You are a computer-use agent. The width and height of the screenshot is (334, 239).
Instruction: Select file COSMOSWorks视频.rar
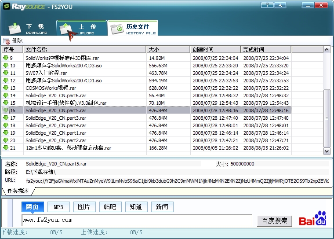51,88
